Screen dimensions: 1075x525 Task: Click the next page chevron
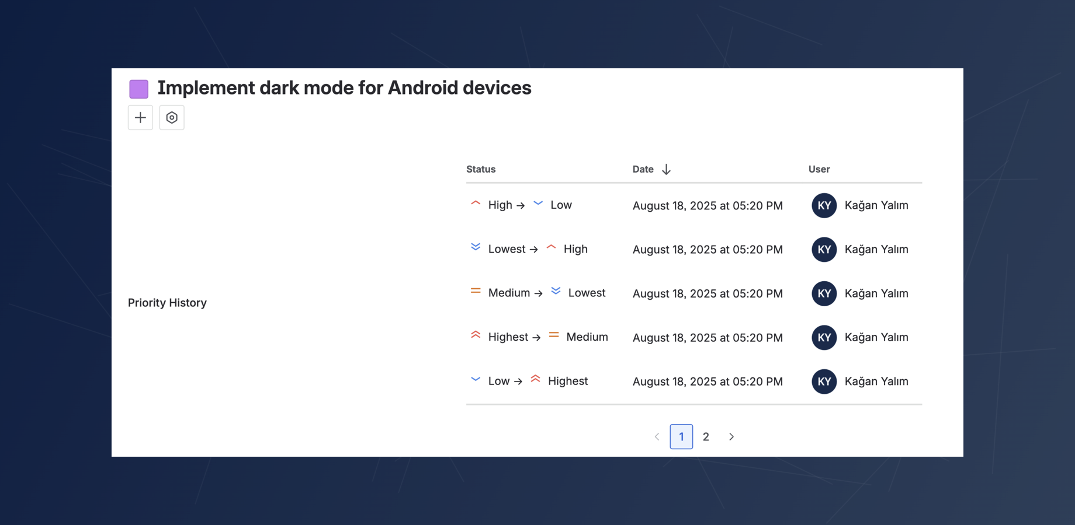731,437
